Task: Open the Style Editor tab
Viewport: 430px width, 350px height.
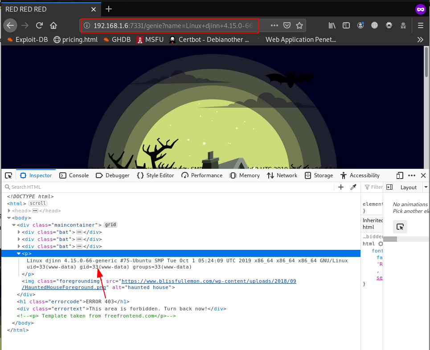Action: (155, 175)
